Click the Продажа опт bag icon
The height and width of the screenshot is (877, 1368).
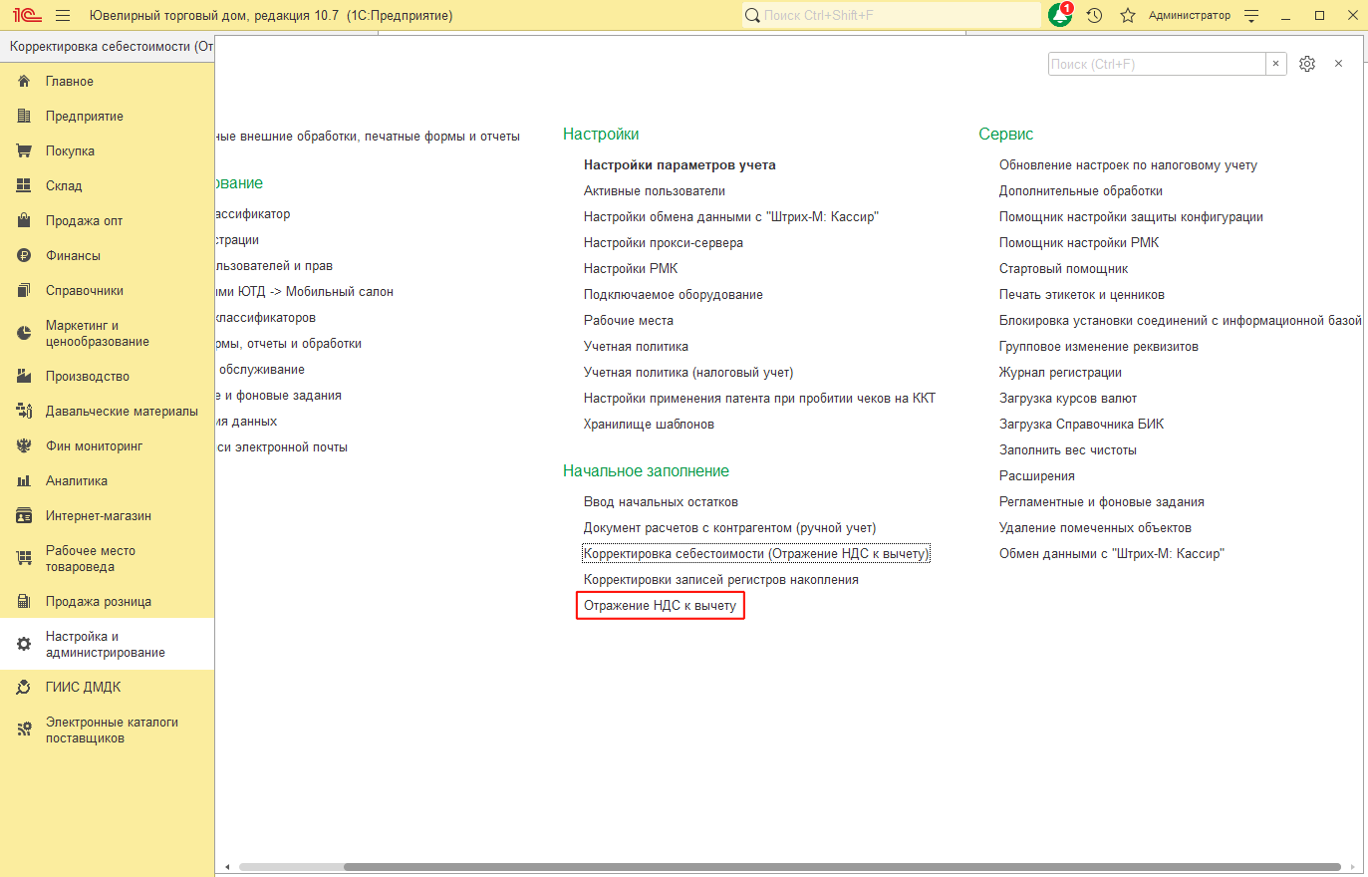tap(24, 221)
